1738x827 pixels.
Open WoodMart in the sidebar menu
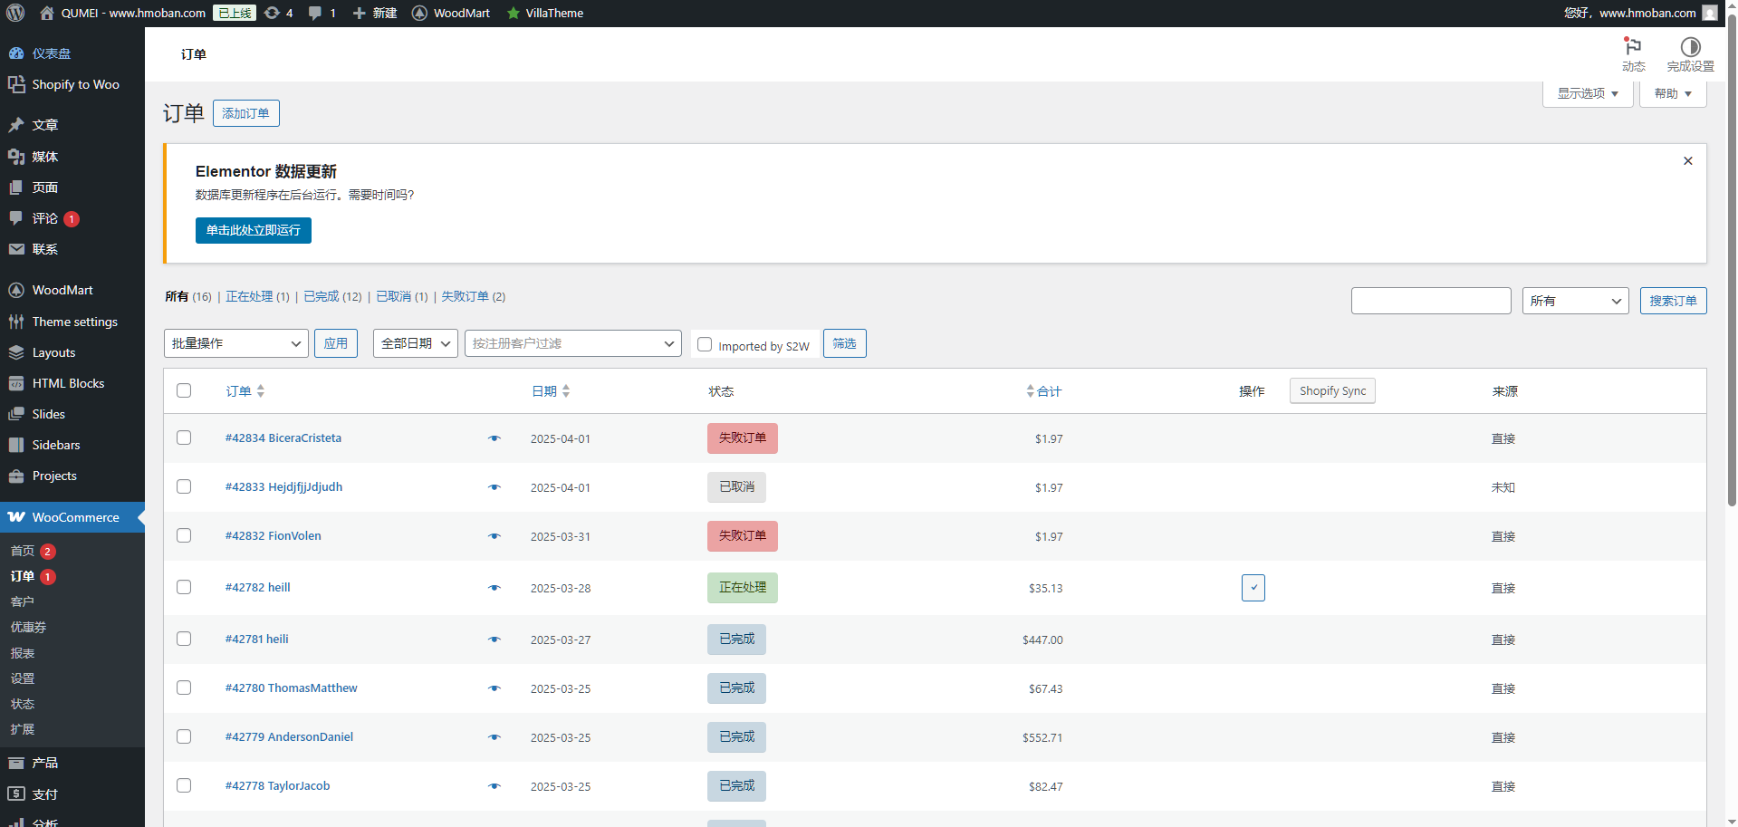click(62, 290)
